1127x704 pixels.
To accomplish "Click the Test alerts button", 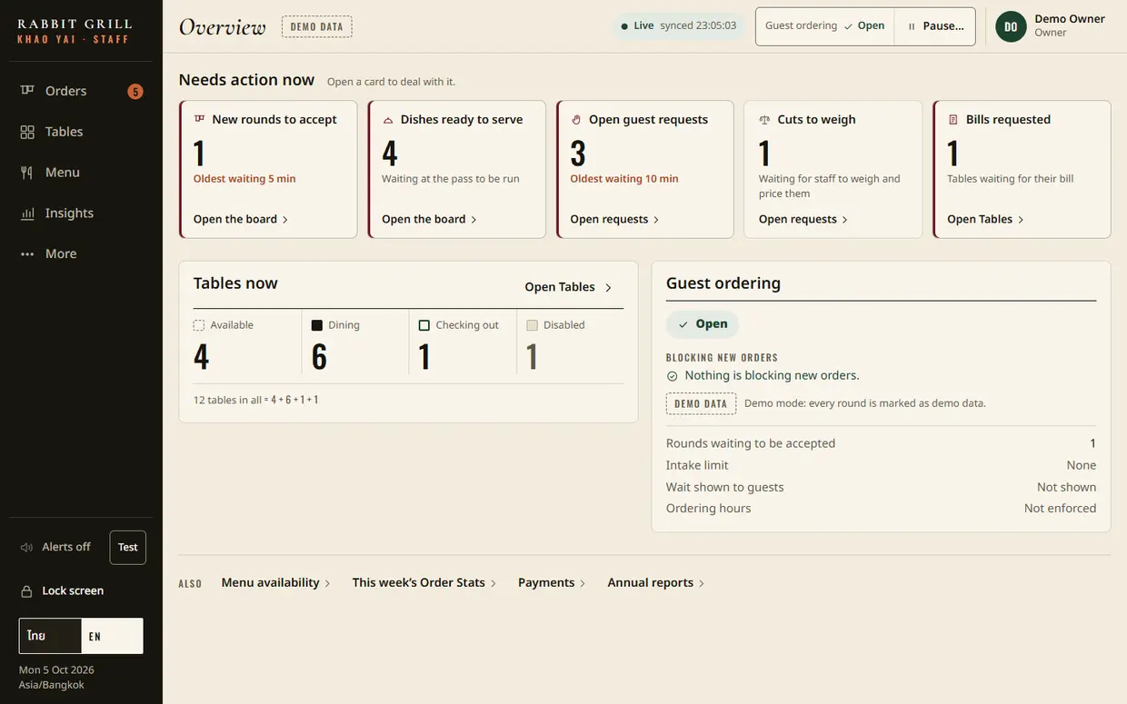I will [128, 548].
